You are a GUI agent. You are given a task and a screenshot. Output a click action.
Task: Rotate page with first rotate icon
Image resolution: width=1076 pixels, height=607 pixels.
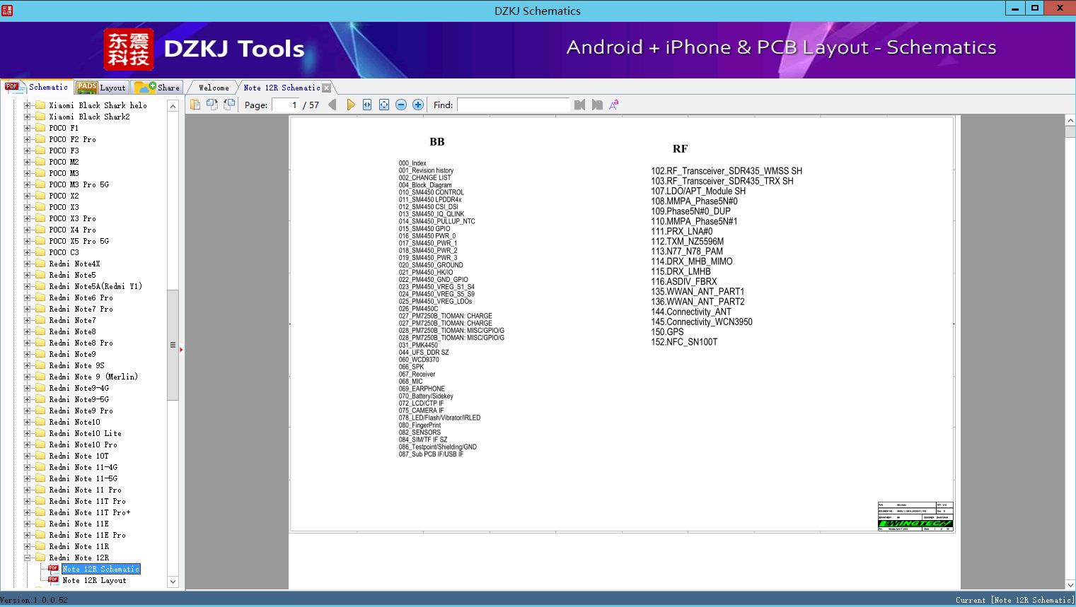(212, 105)
